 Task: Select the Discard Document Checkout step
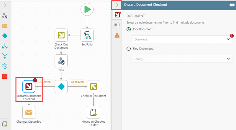click(x=29, y=86)
